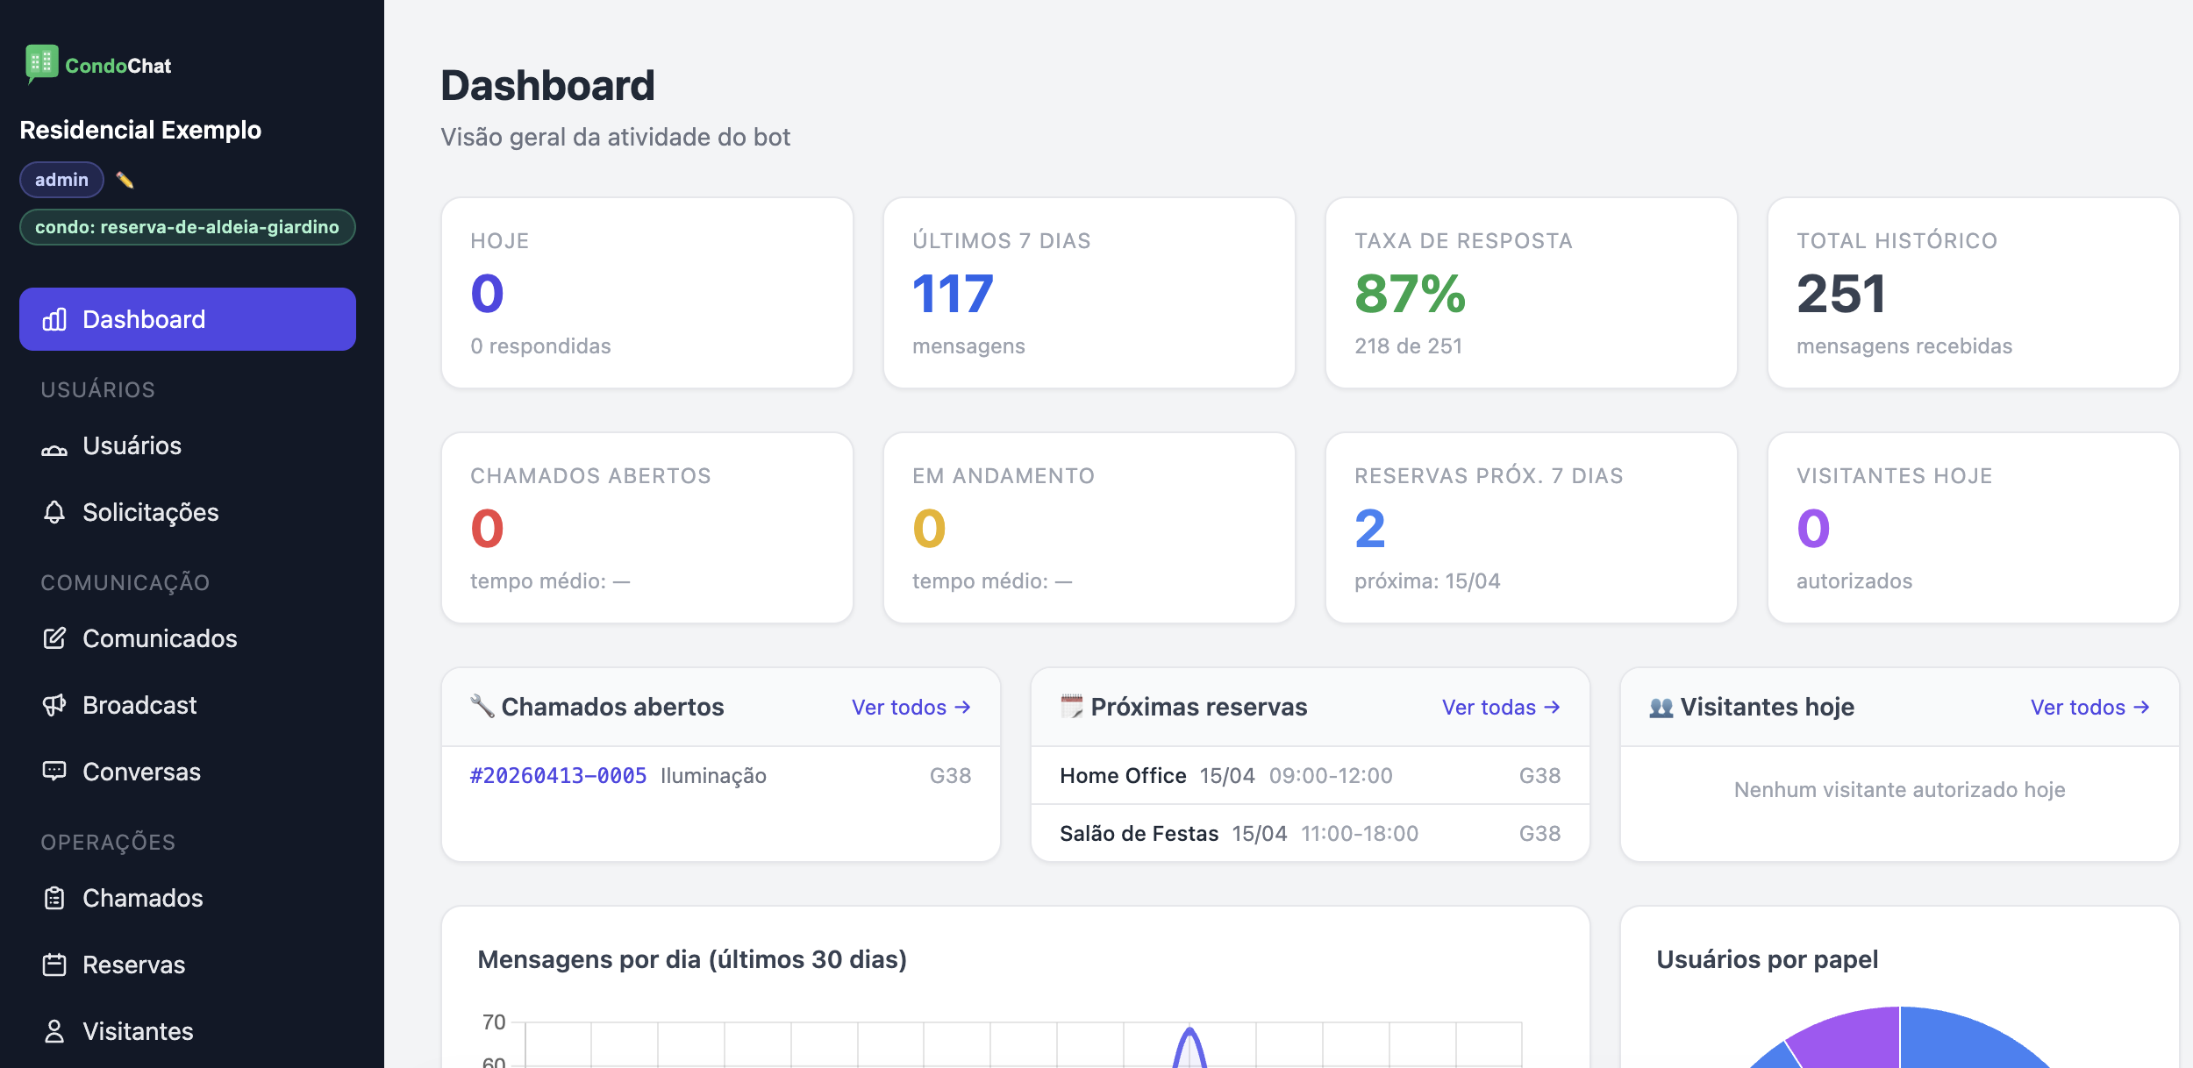Image resolution: width=2193 pixels, height=1068 pixels.
Task: Click Nenhum visitante autorizado hoje message
Action: click(1899, 790)
